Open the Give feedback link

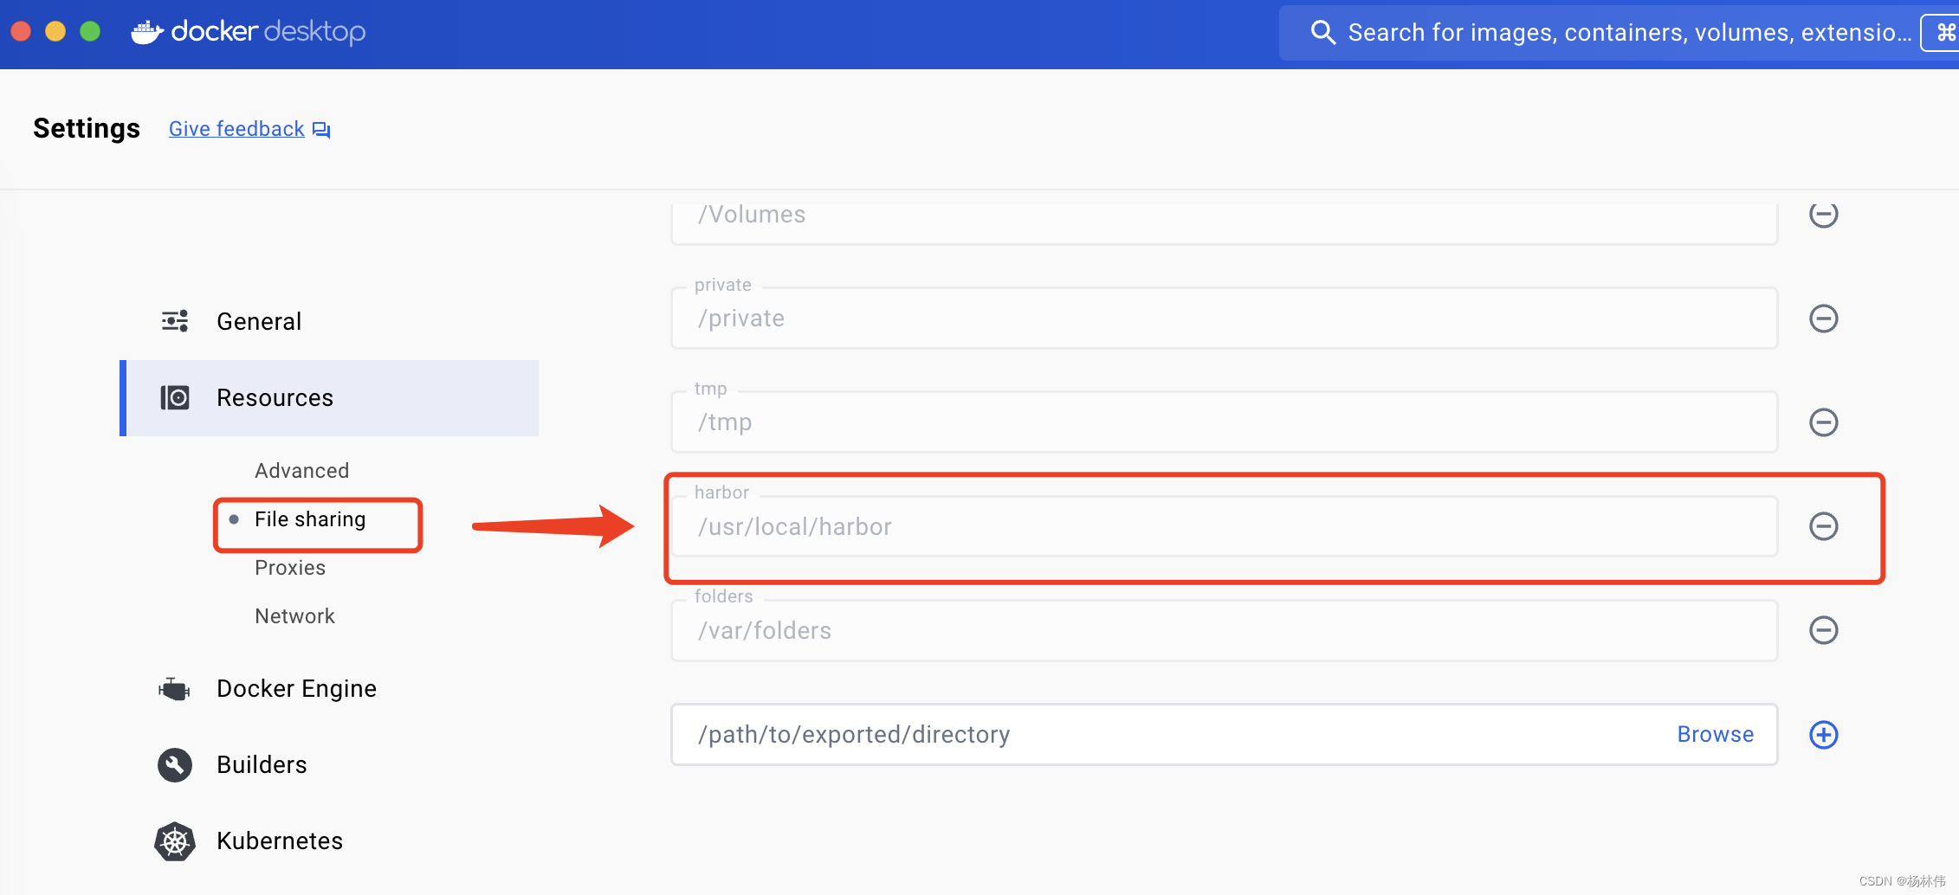coord(236,129)
